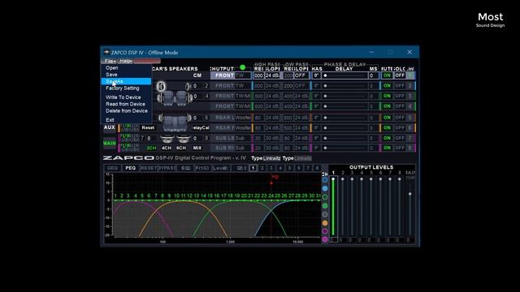Open high pass Type Linkwitz dropdown
Screen dimensions: 520x292
(271, 158)
